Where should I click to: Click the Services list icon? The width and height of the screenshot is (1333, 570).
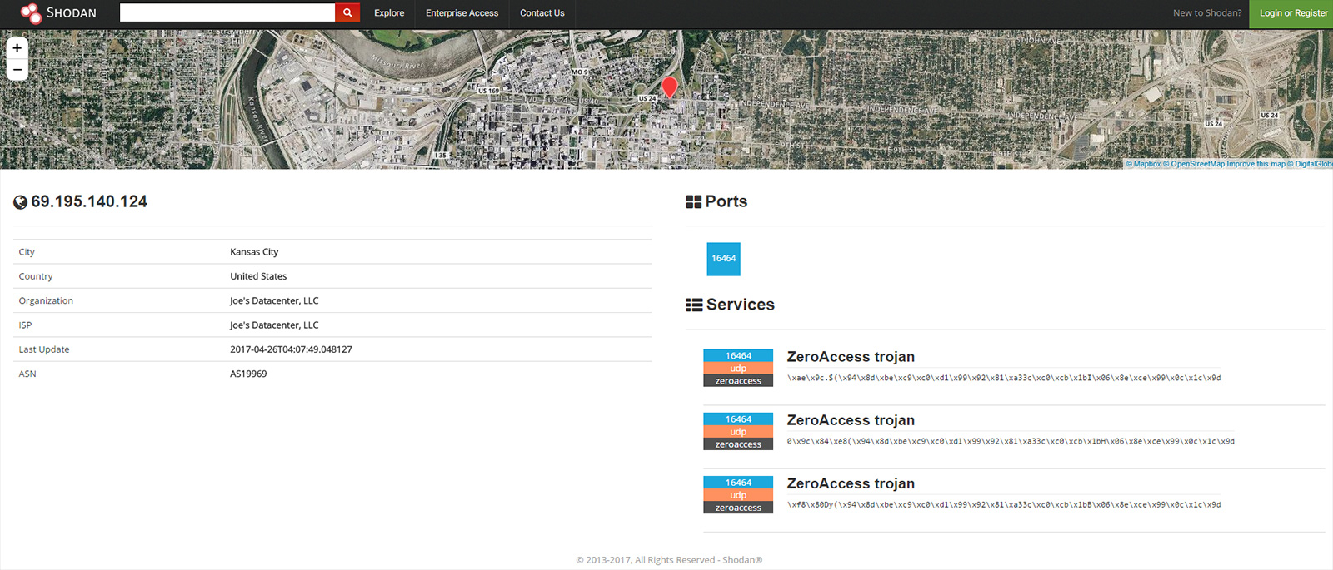tap(694, 305)
